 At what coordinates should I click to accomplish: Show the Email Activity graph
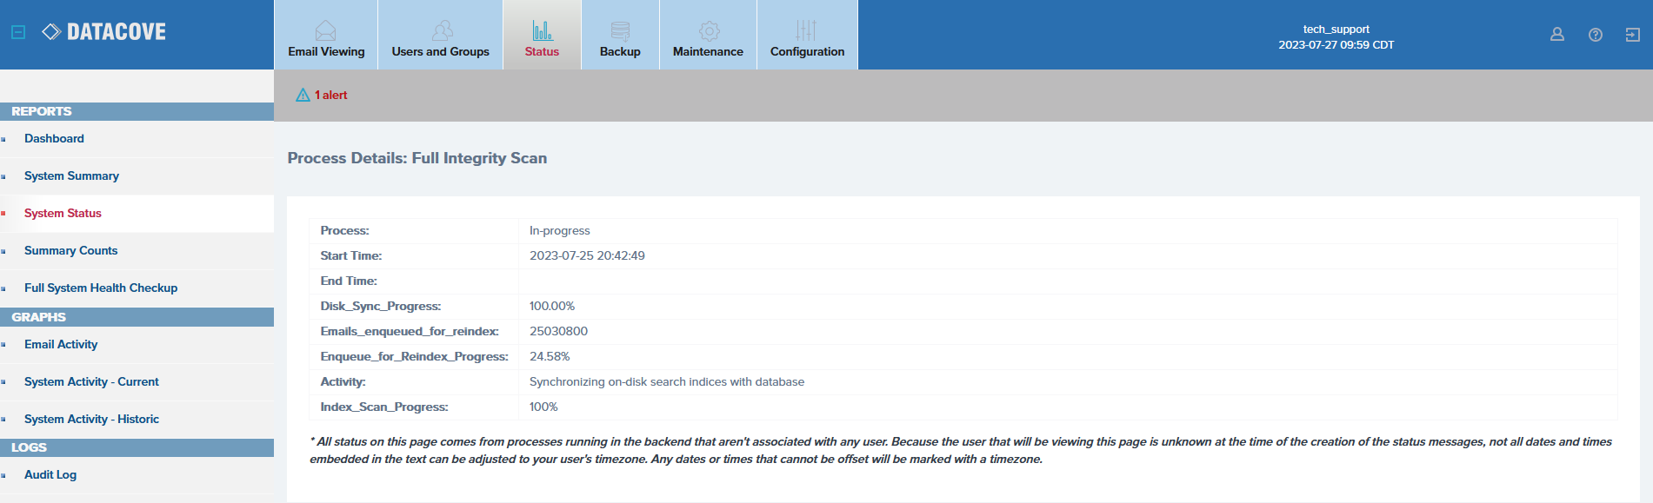(x=61, y=345)
